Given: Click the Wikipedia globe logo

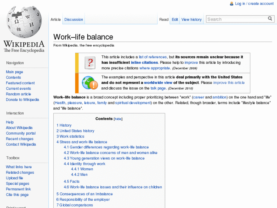Looking at the screenshot, I should pyautogui.click(x=24, y=22).
